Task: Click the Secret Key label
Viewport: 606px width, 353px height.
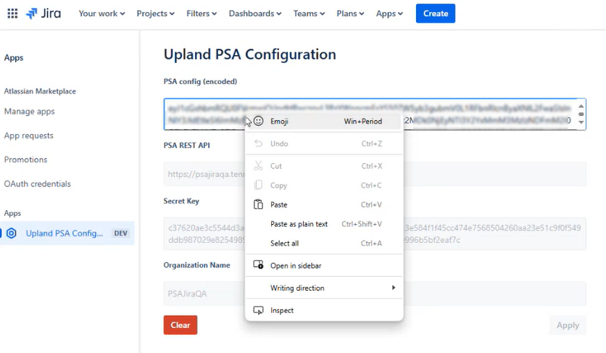Action: point(181,201)
